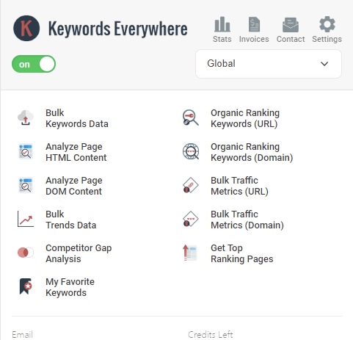The width and height of the screenshot is (353, 340).
Task: Open the Stats bar chart icon
Action: pyautogui.click(x=222, y=24)
